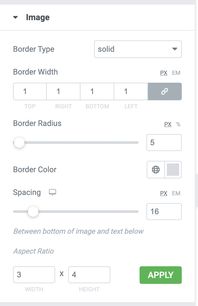Open the Border Type dropdown

[x=138, y=49]
